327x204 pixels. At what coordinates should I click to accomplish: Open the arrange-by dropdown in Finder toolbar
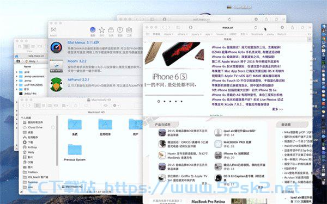point(65,106)
